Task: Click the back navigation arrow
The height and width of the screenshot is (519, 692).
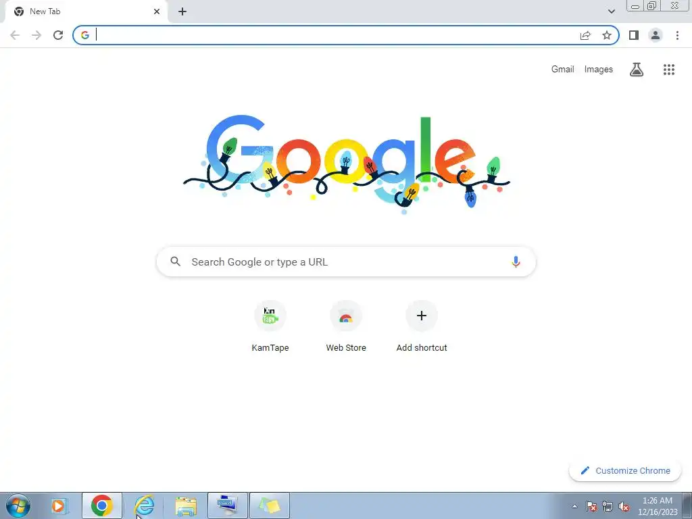Action: point(15,35)
